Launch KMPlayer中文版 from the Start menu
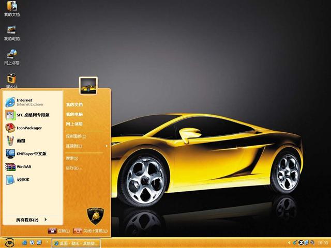The width and height of the screenshot is (331, 248). (x=26, y=154)
